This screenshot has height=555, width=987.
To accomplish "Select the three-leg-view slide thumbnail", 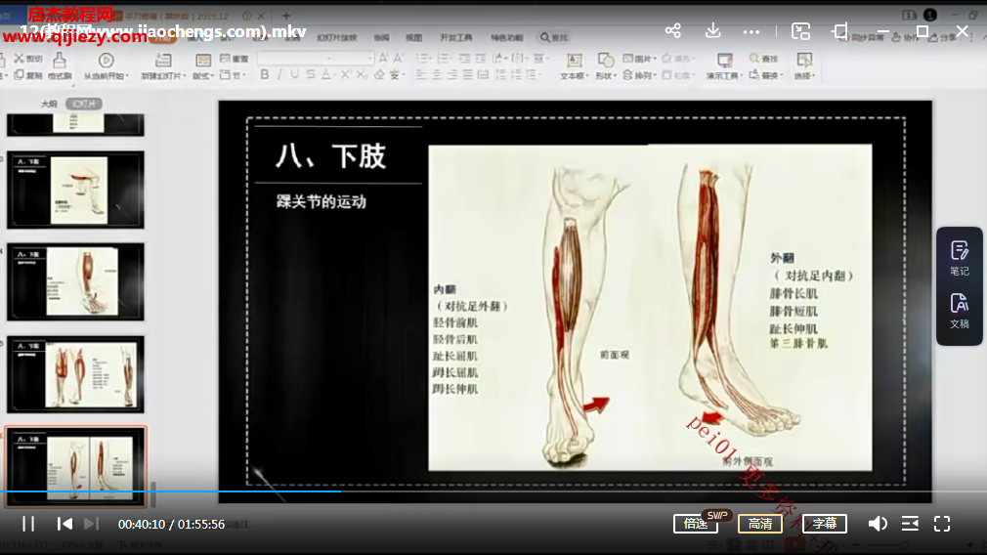I will (x=75, y=374).
